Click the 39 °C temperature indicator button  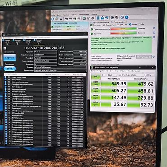9,69
